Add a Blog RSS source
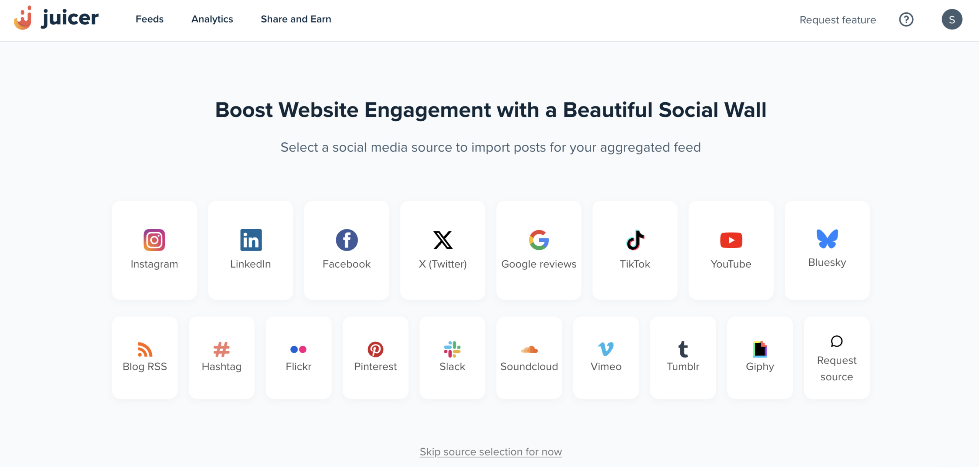Image resolution: width=979 pixels, height=467 pixels. [145, 349]
